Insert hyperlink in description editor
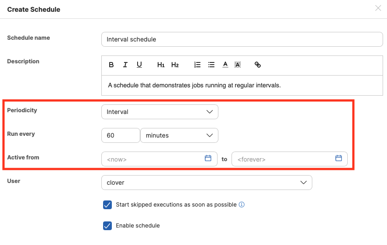This screenshot has height=245, width=387. 258,65
